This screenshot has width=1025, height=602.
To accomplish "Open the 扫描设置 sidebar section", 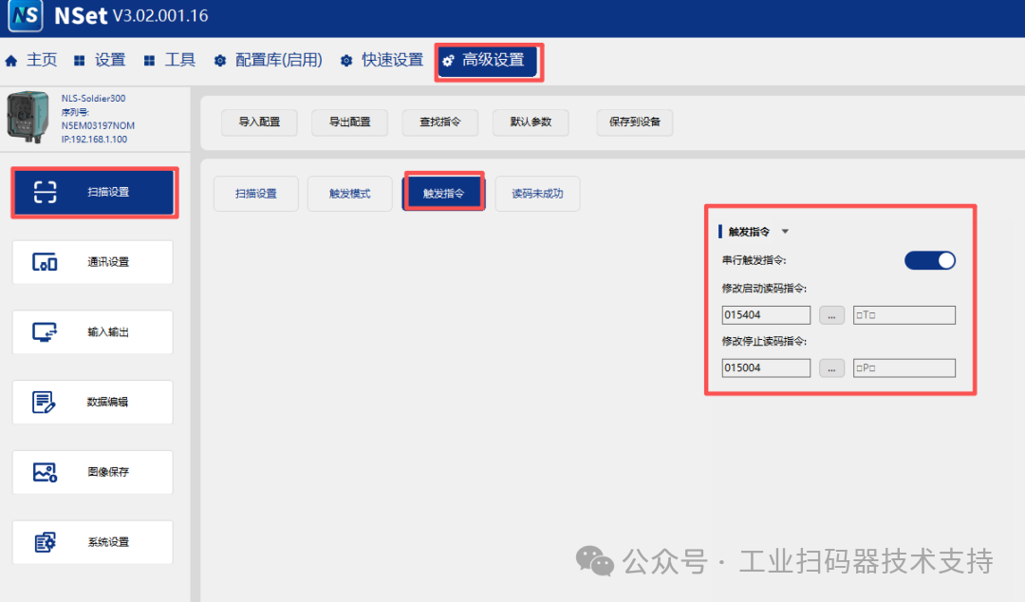I will (x=94, y=192).
